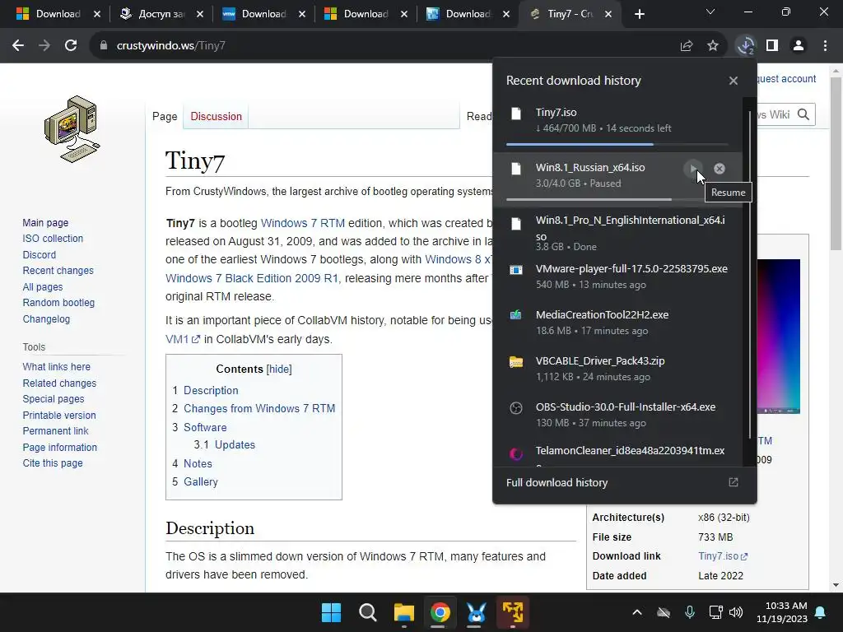
Task: Click the Tiny7.iso download file icon
Action: [516, 114]
